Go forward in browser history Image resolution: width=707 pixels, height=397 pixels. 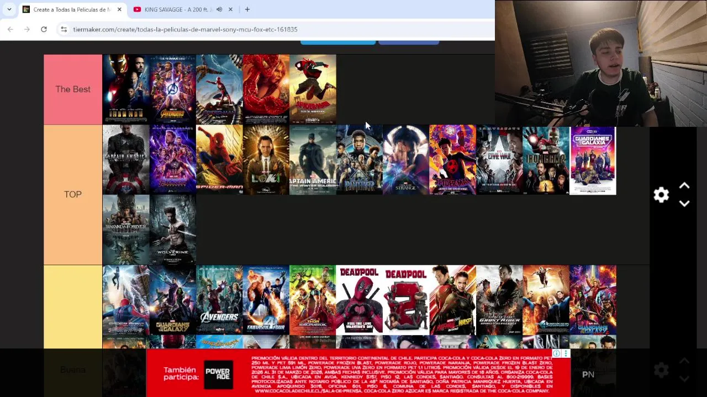click(x=27, y=29)
